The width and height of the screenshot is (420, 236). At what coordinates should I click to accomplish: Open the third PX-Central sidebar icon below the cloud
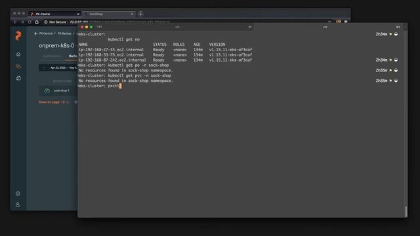pyautogui.click(x=18, y=78)
